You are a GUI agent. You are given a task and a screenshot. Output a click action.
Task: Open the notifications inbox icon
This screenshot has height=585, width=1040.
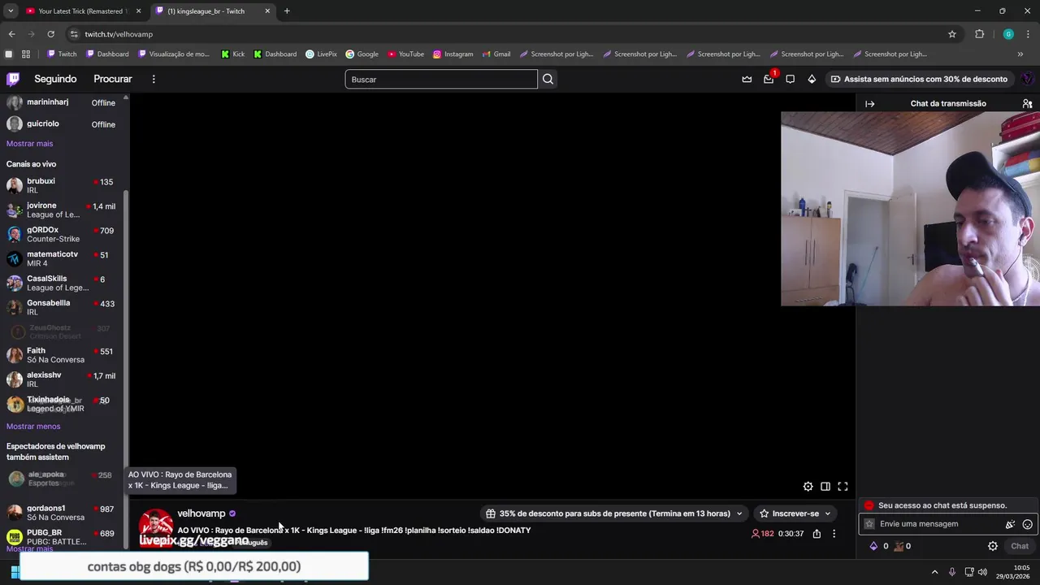point(769,79)
